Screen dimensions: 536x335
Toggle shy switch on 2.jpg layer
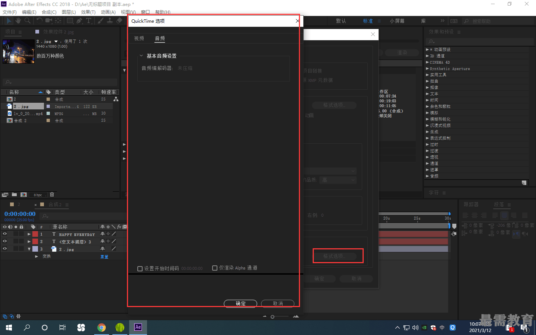pos(102,249)
